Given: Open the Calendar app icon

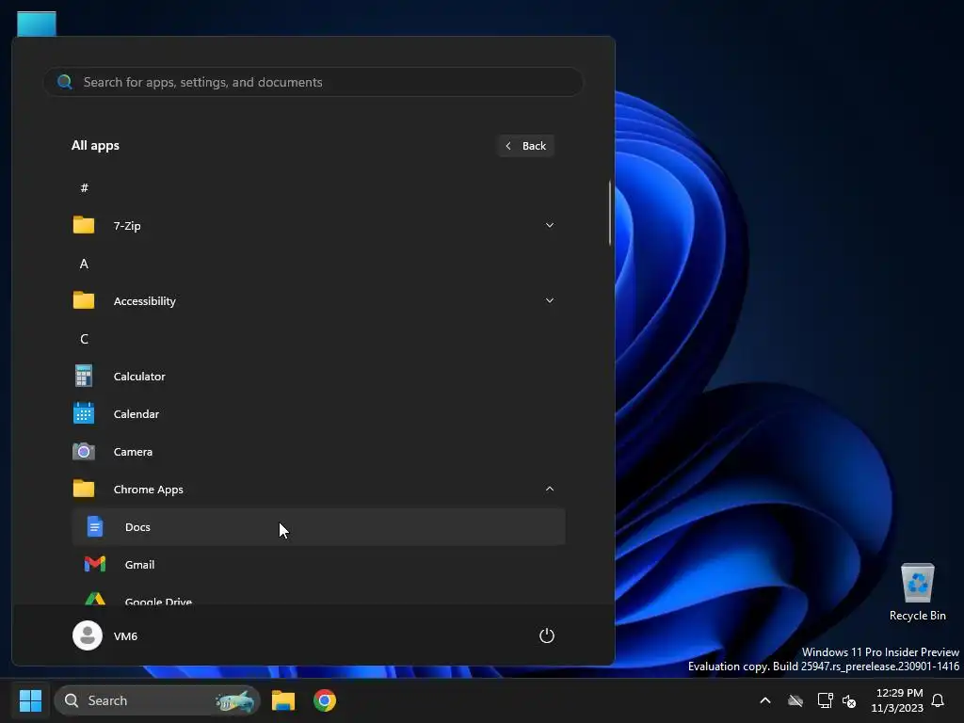Looking at the screenshot, I should tap(84, 413).
